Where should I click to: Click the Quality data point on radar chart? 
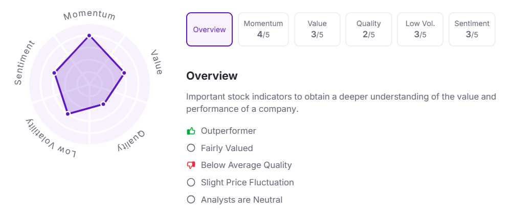103,104
